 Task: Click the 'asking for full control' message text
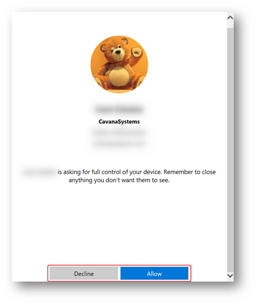pos(137,172)
